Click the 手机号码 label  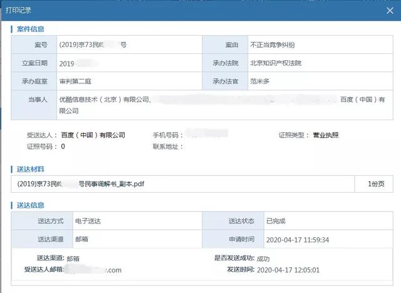[x=168, y=135]
